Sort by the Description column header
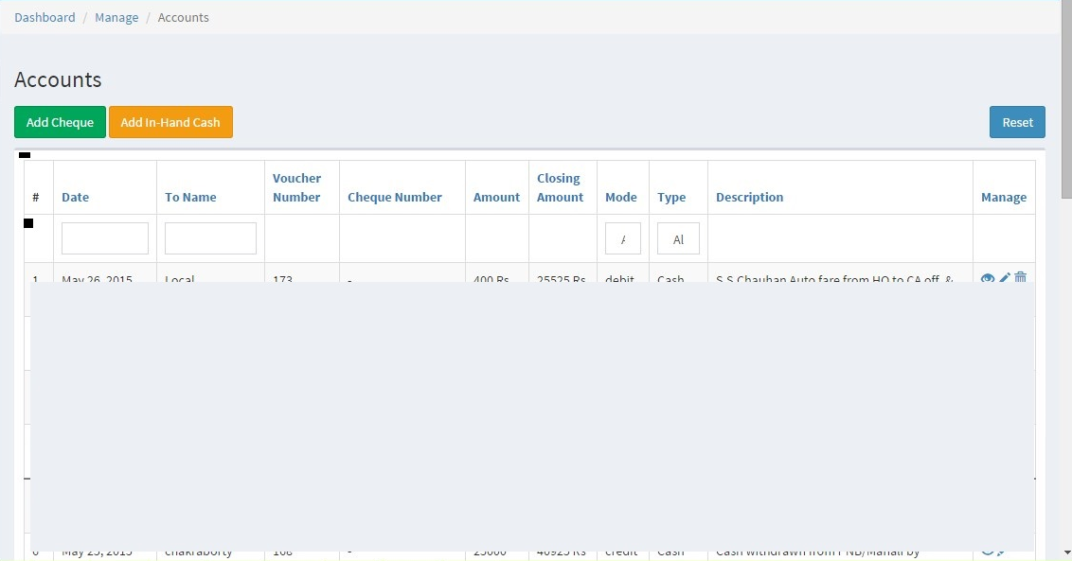 click(x=749, y=197)
